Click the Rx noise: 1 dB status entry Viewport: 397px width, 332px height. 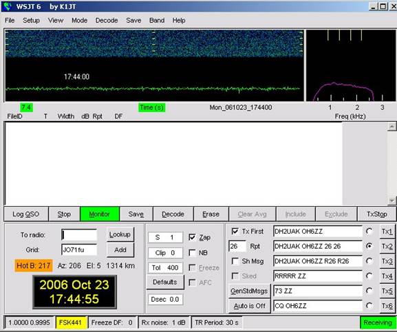[x=164, y=322]
